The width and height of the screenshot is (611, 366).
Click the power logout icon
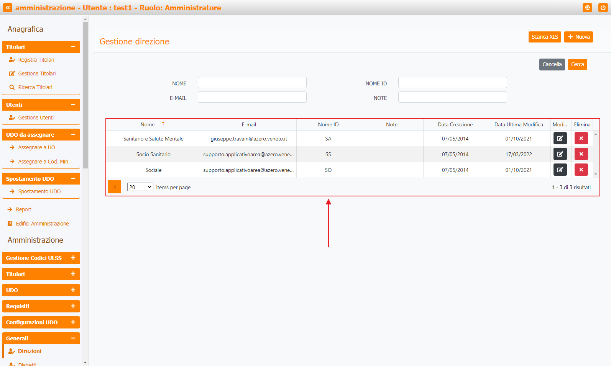click(603, 8)
